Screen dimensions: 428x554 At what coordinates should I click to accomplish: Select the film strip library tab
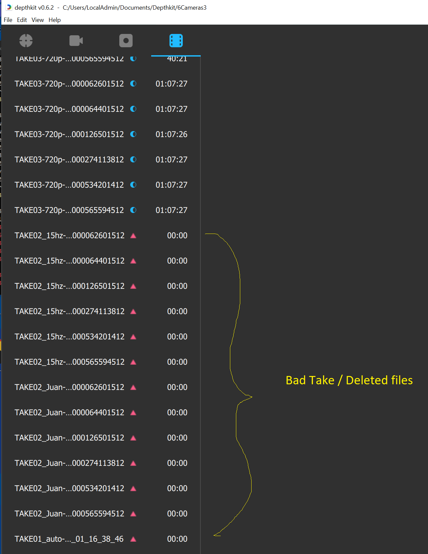pos(176,41)
